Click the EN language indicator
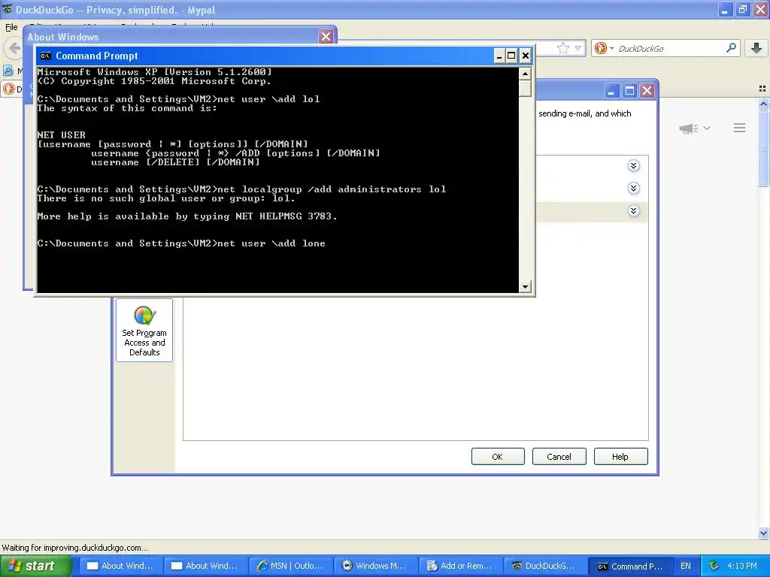The image size is (770, 577). (x=686, y=566)
